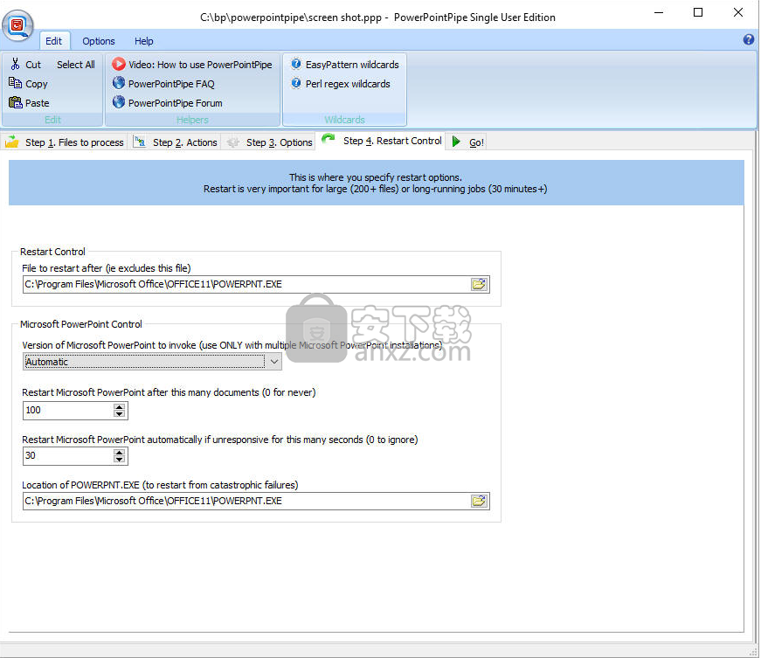Click the Perl regex wildcards help icon
This screenshot has height=658, width=761.
[295, 83]
